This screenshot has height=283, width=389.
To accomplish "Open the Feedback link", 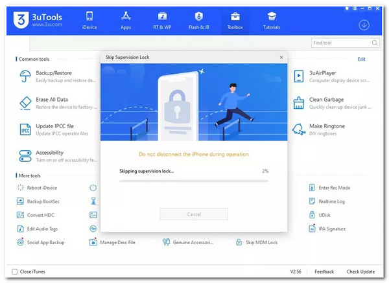I will coord(324,271).
